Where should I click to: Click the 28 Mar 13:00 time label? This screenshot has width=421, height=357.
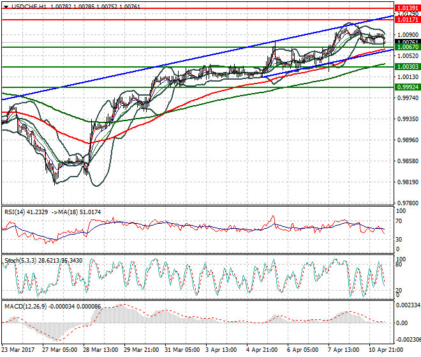tap(100, 350)
